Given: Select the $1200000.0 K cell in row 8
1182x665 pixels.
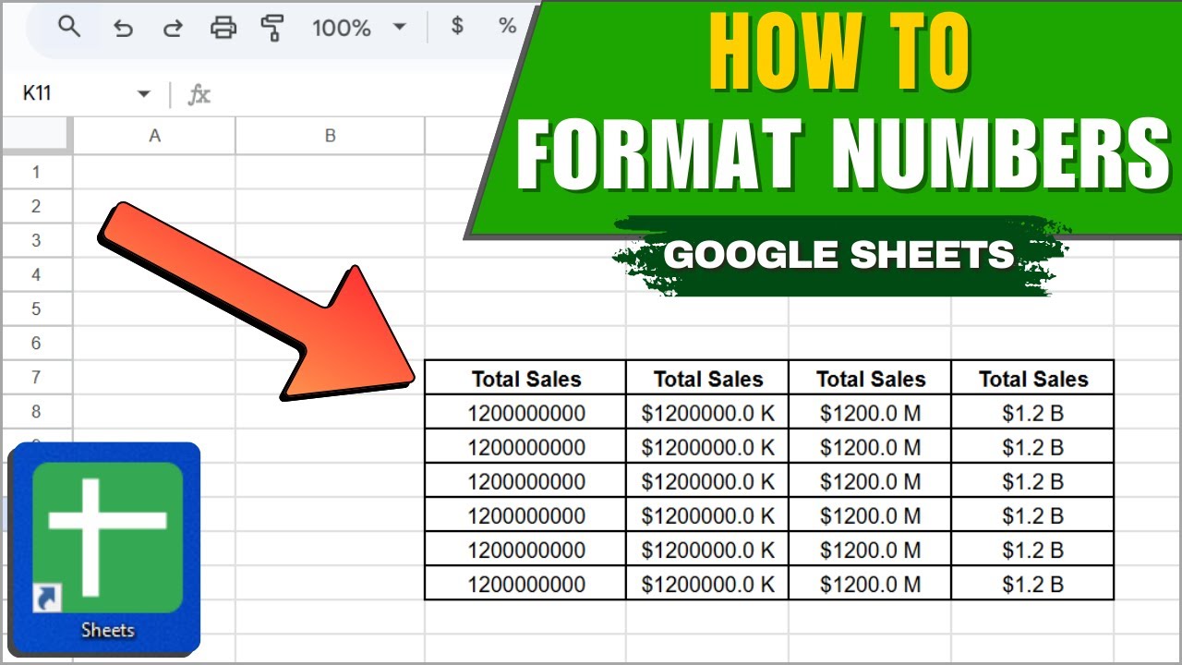Looking at the screenshot, I should pos(707,413).
